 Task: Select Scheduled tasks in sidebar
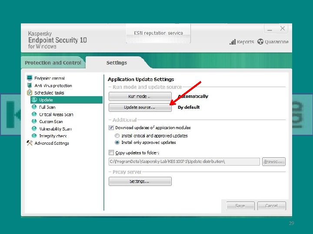tap(49, 93)
